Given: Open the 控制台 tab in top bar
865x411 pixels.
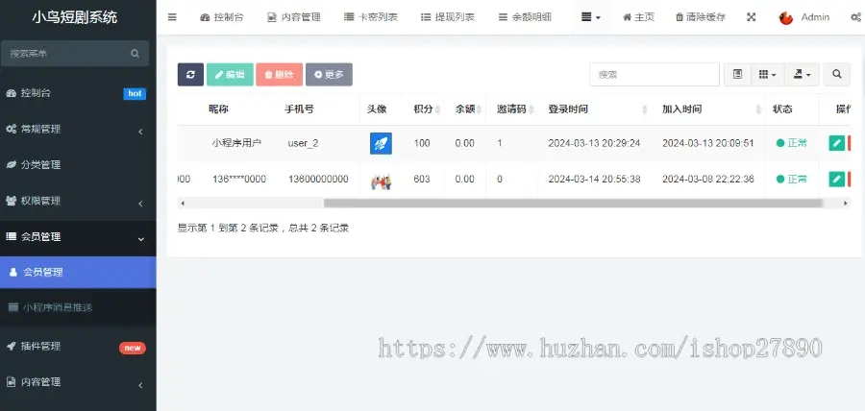Looking at the screenshot, I should [x=221, y=17].
